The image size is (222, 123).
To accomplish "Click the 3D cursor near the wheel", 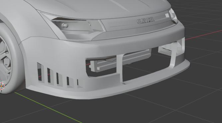I will [2, 86].
